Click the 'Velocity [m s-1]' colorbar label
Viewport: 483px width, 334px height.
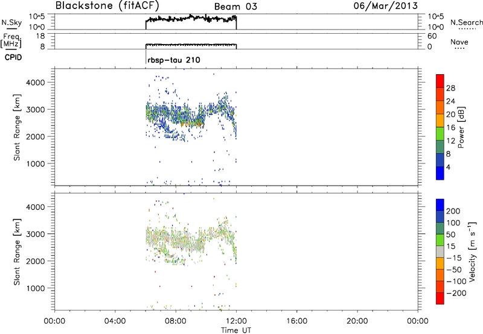(x=472, y=251)
